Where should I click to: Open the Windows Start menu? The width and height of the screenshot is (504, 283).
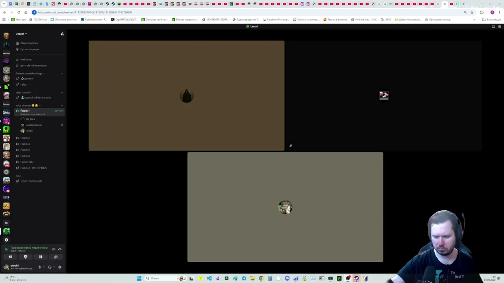click(x=139, y=278)
